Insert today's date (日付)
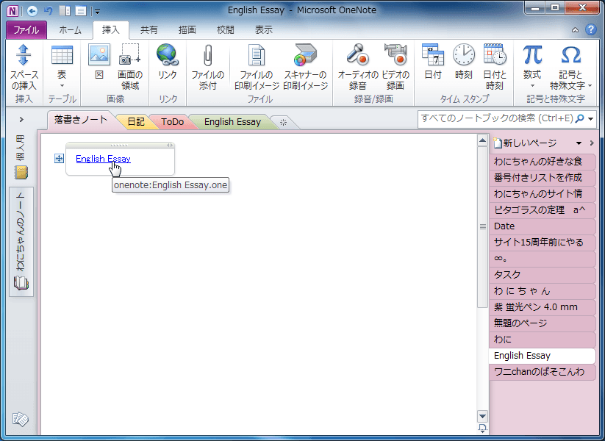 [433, 62]
